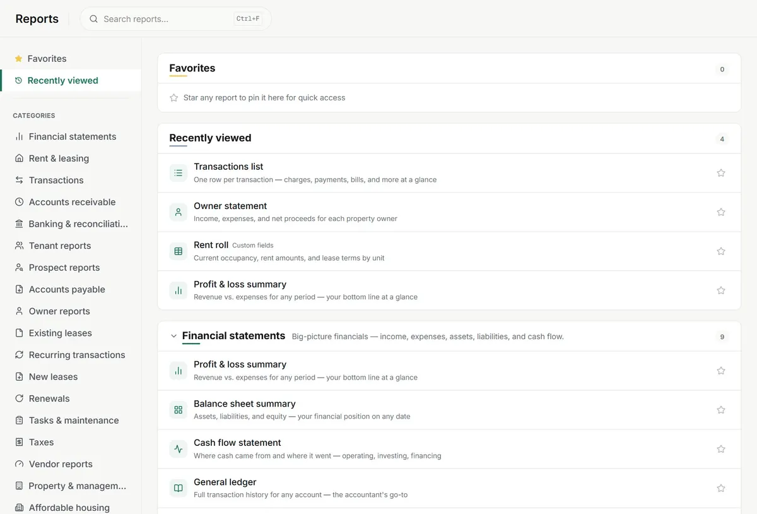Screen dimensions: 757x514
Task: Click the Ctrl+F shortcut hint
Action: pyautogui.click(x=248, y=19)
